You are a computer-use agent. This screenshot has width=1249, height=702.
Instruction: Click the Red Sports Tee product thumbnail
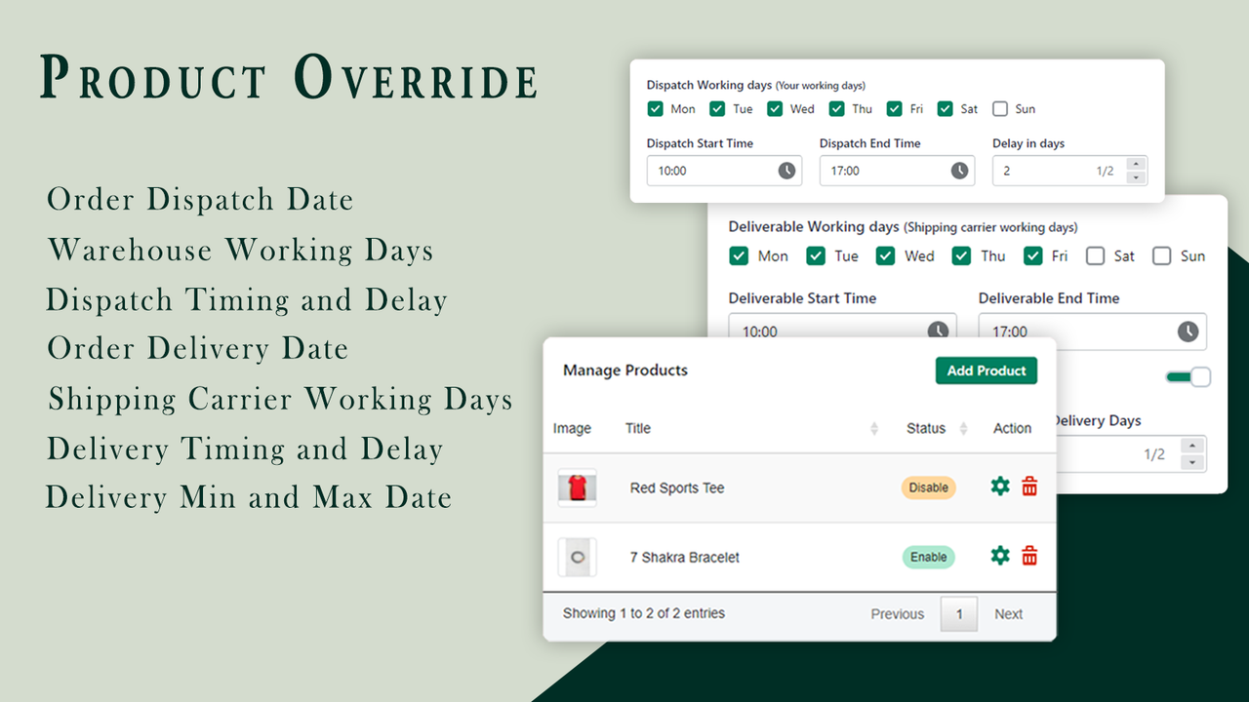point(576,487)
